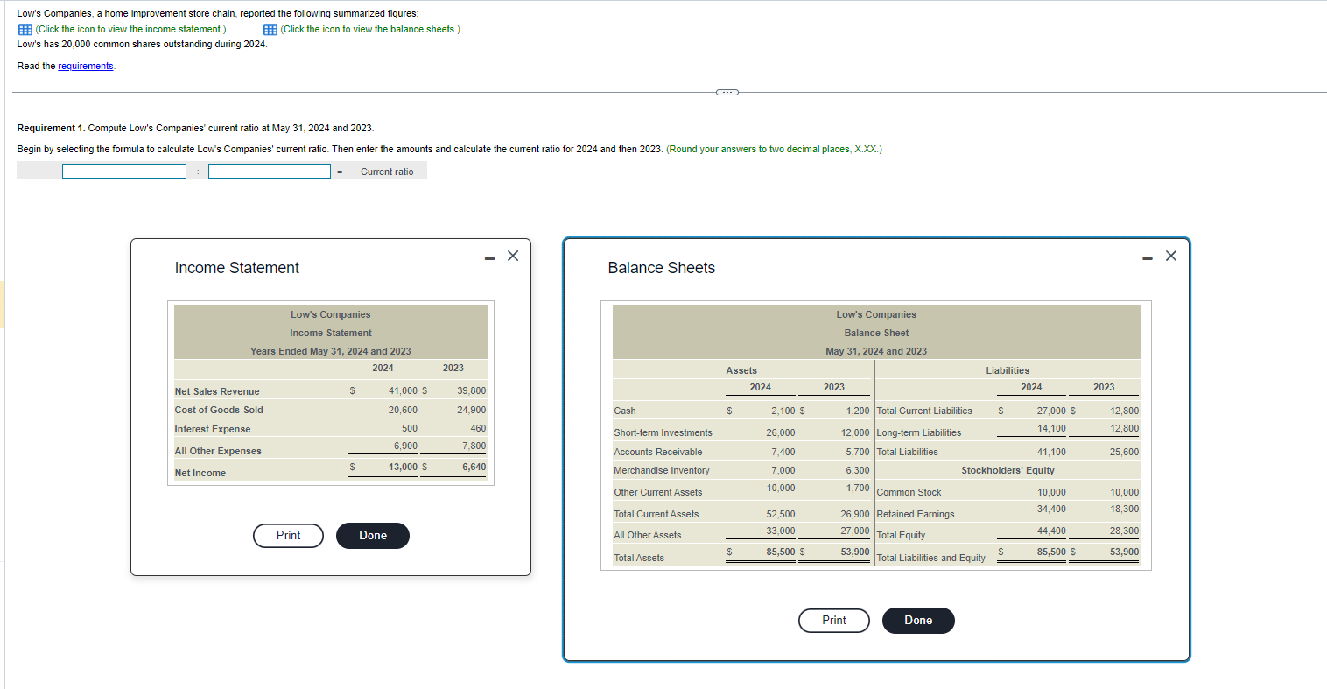Screen dimensions: 1327x689
Task: Close the Balance Sheets popup
Action: (x=1171, y=256)
